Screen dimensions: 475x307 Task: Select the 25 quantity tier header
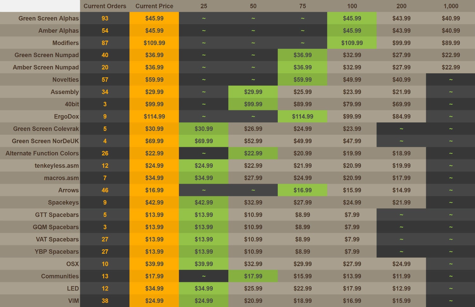204,6
